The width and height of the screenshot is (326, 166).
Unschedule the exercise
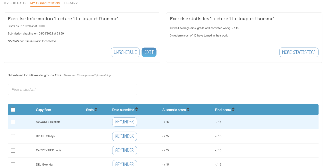click(125, 52)
